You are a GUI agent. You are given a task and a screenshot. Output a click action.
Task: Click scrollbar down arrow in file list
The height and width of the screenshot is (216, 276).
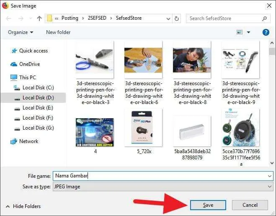click(272, 163)
